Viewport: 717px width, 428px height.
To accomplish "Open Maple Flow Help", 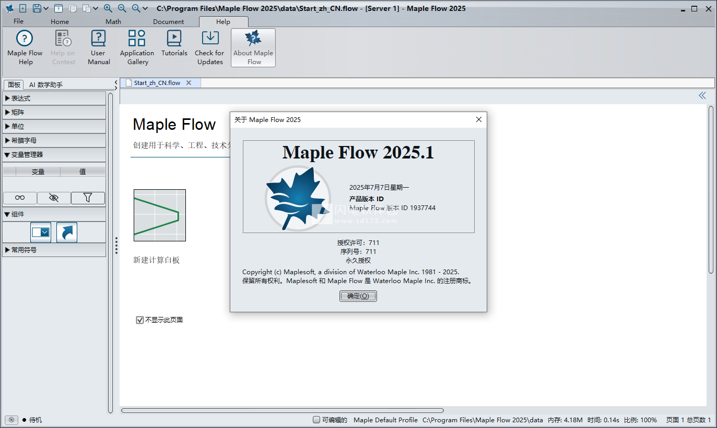I will (x=25, y=48).
